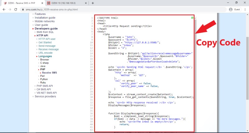Open Ruby language page
This screenshot has width=249, height=133.
click(x=43, y=82)
